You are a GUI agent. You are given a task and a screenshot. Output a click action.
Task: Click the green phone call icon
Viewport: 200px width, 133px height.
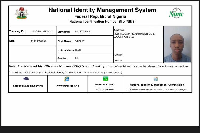click(106, 78)
